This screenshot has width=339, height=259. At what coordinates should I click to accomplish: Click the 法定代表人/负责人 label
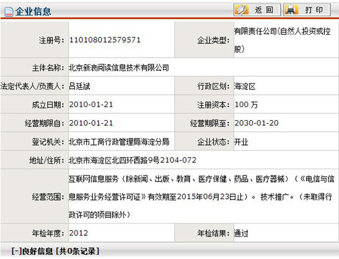point(32,86)
